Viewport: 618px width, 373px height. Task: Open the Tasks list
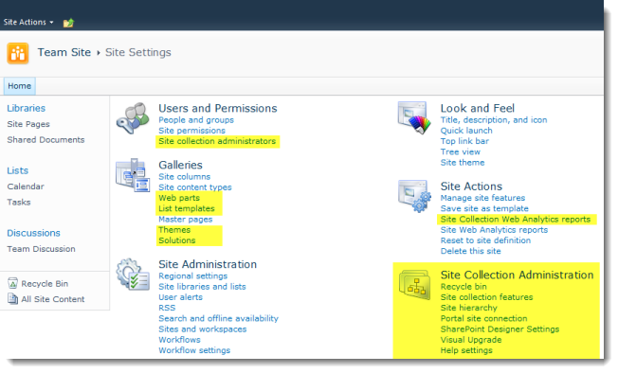click(x=19, y=202)
